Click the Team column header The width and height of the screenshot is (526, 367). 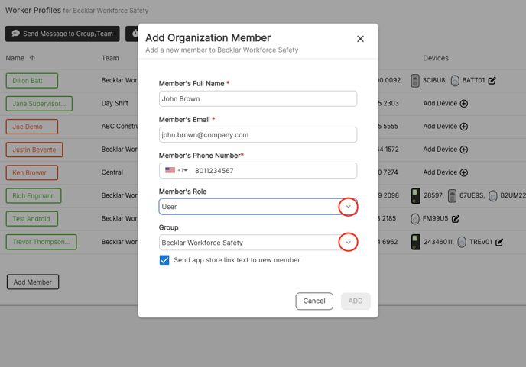(110, 58)
